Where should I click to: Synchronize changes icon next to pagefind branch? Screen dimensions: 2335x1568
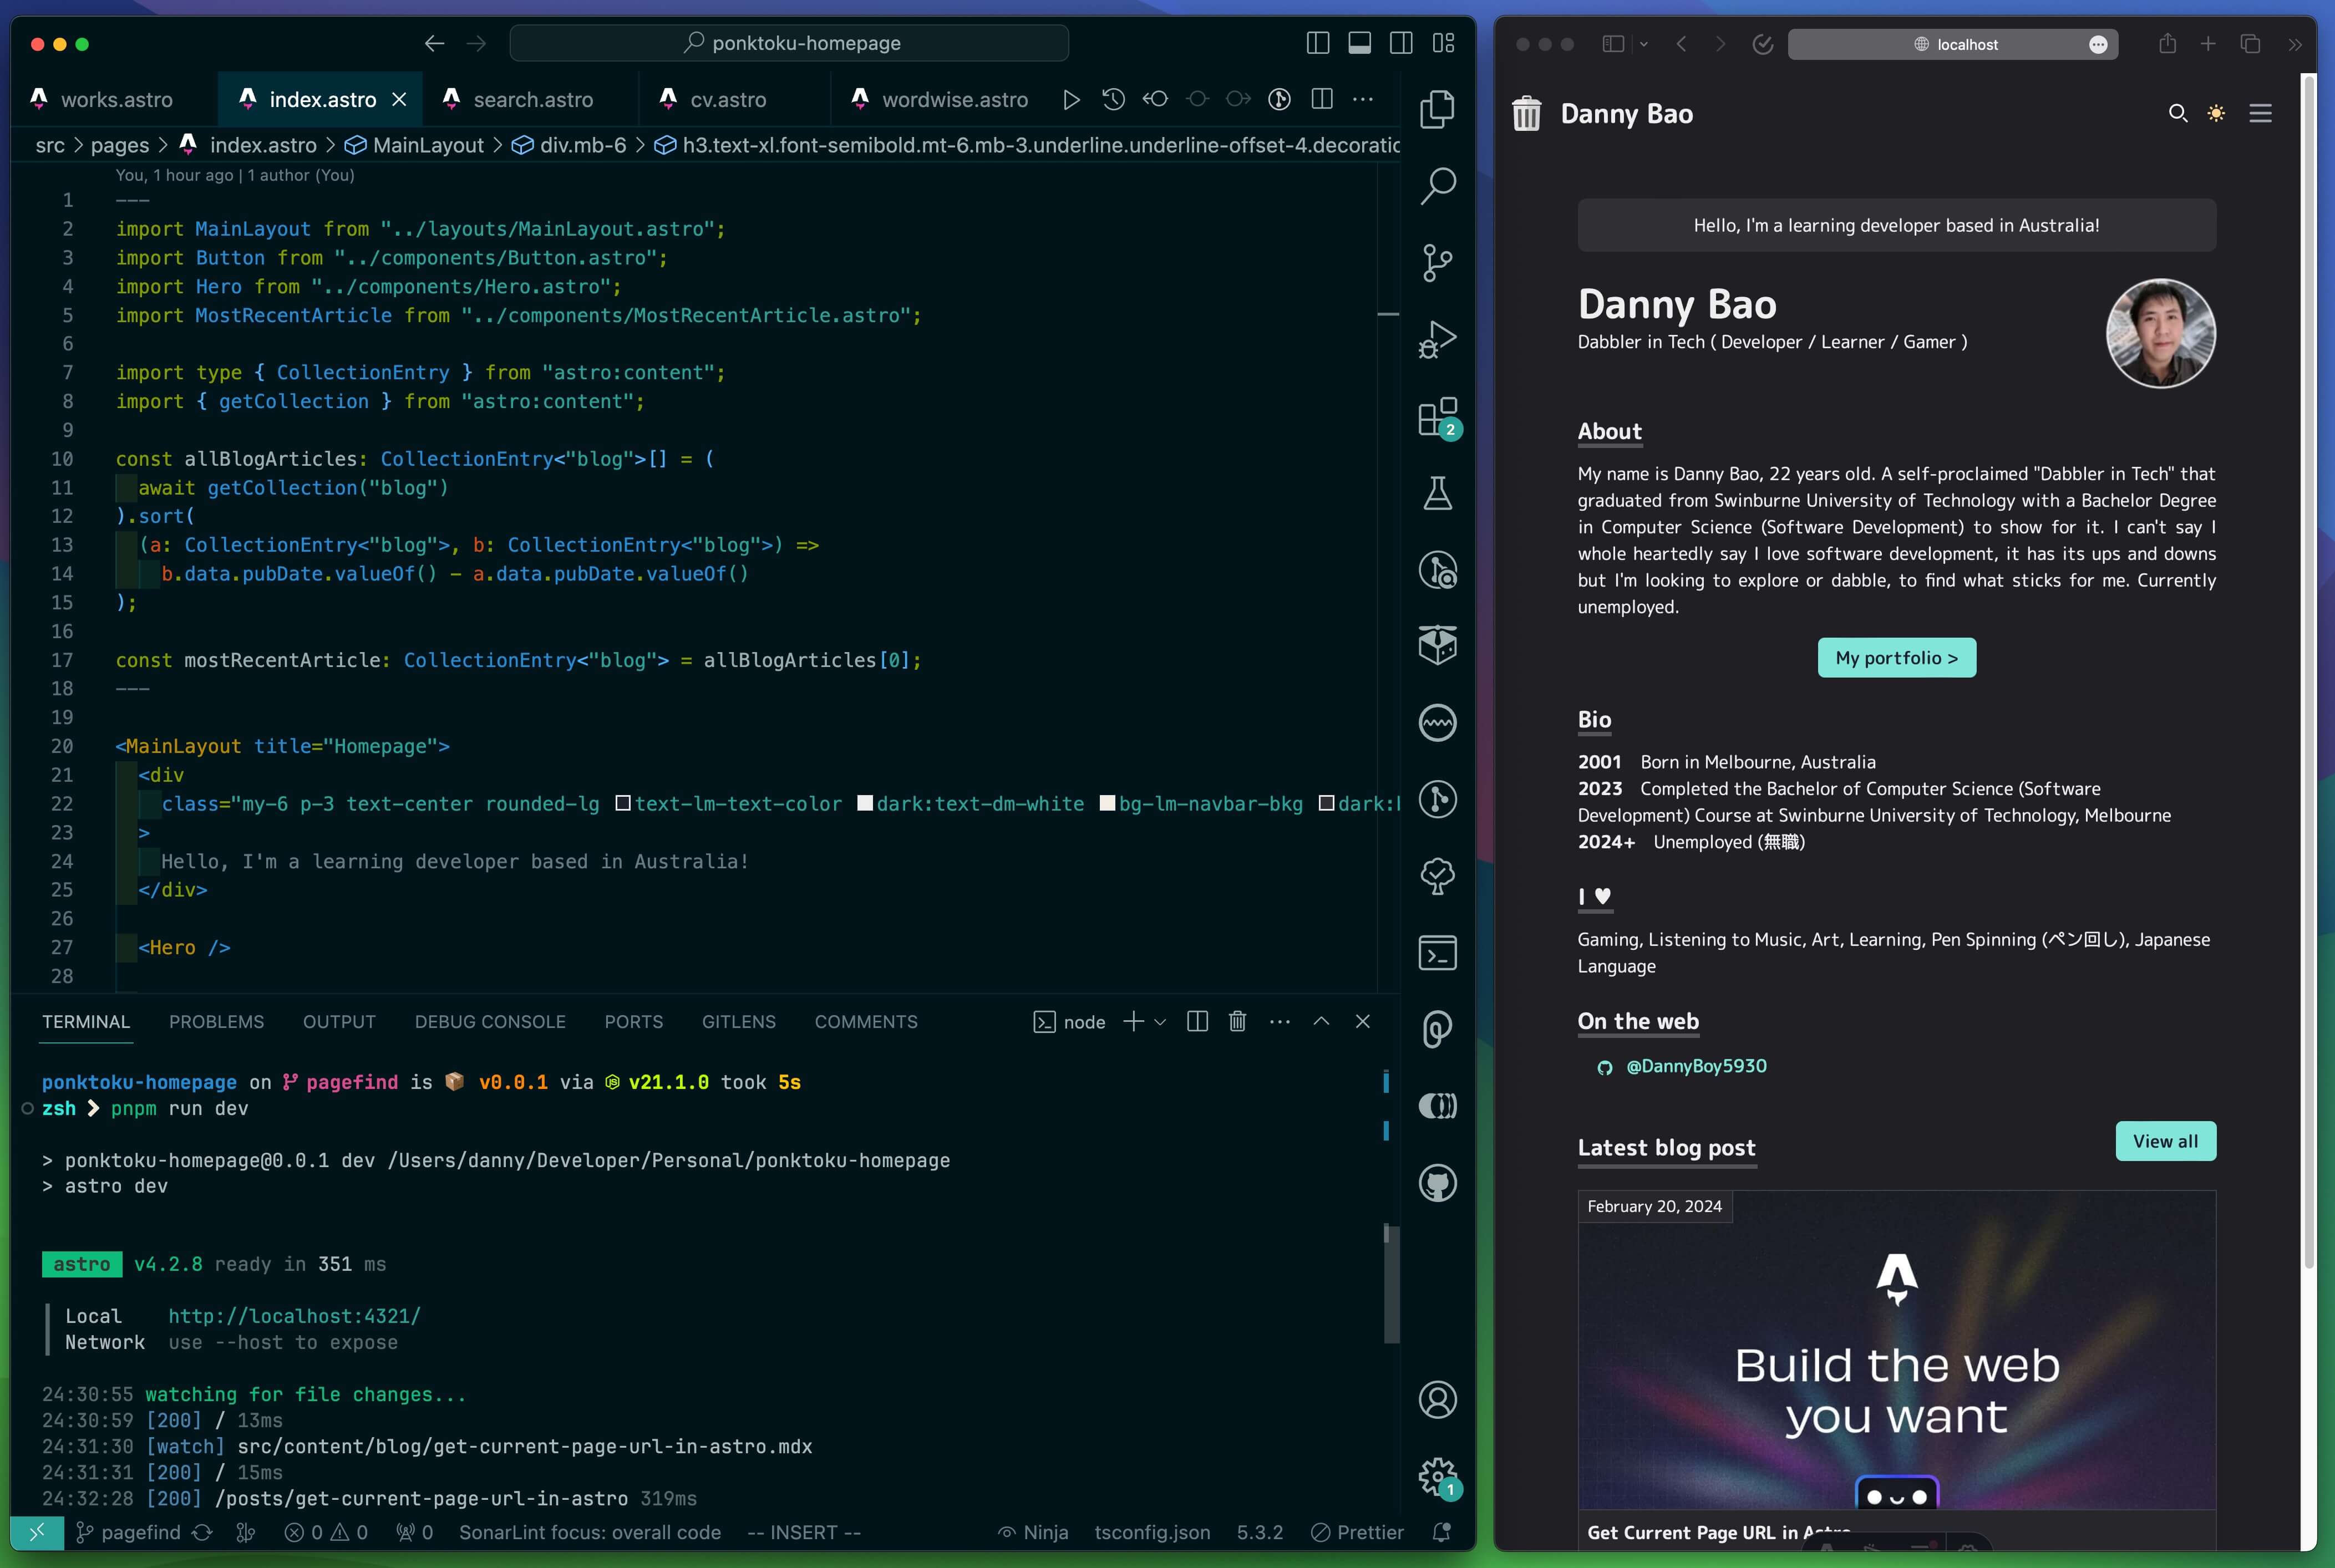(x=202, y=1532)
